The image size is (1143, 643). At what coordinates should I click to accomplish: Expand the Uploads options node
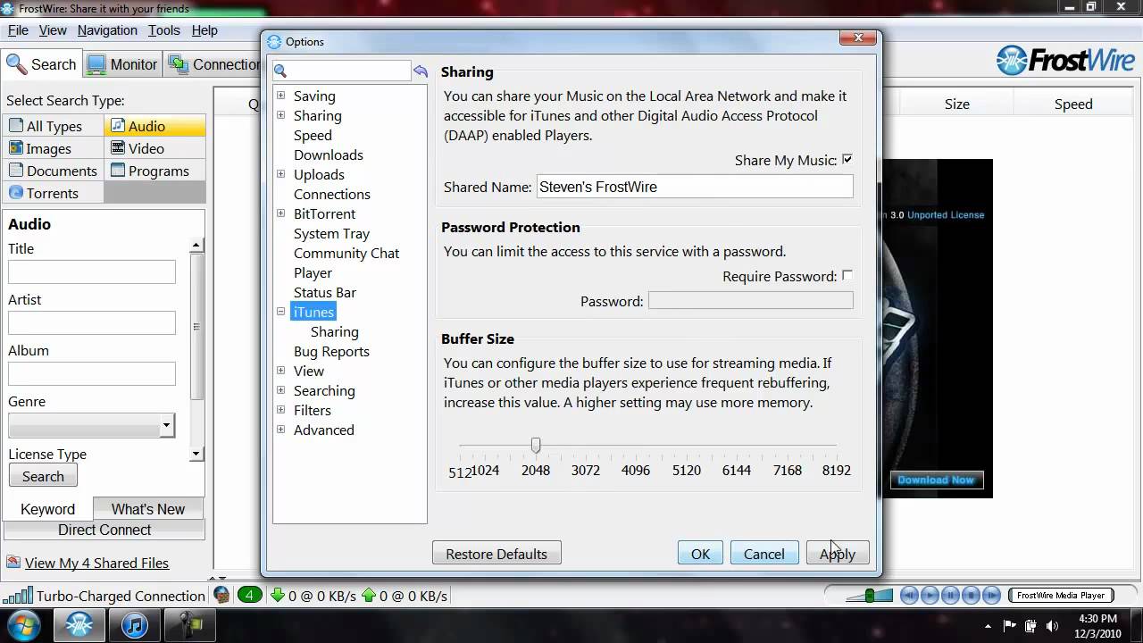[280, 174]
